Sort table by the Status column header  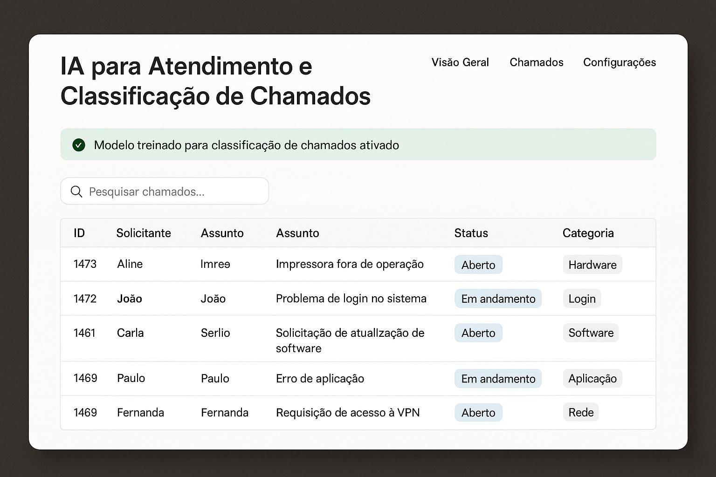[x=471, y=233]
